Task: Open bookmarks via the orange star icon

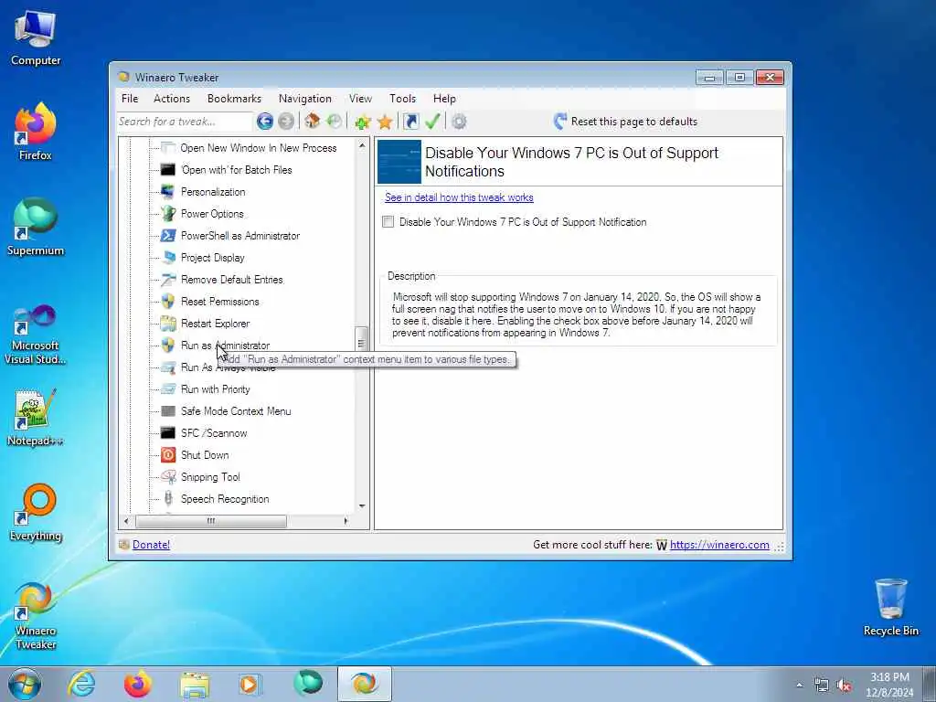Action: tap(385, 122)
